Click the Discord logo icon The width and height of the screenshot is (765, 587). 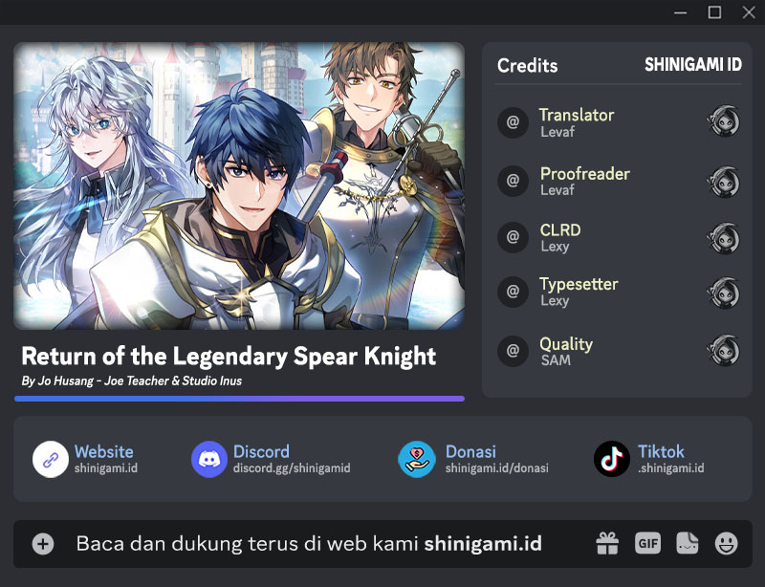(x=209, y=459)
